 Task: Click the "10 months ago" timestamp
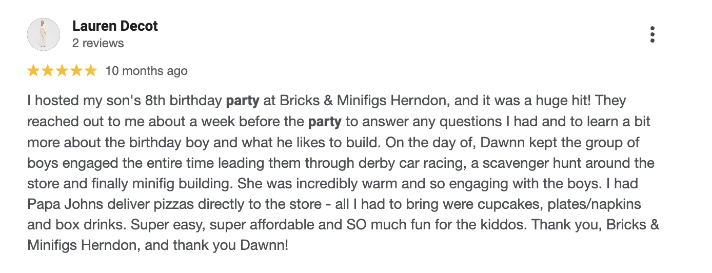point(146,71)
